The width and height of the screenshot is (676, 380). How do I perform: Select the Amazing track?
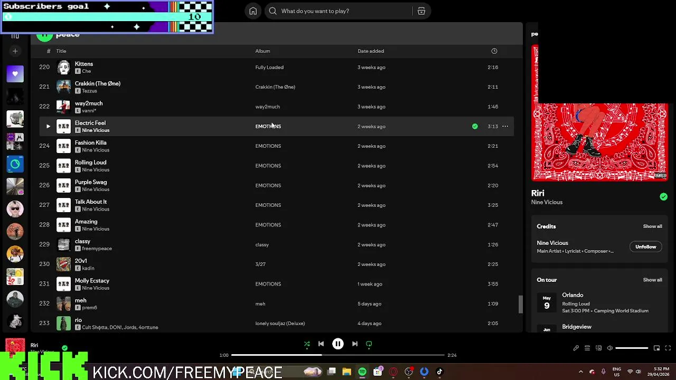tap(276, 225)
